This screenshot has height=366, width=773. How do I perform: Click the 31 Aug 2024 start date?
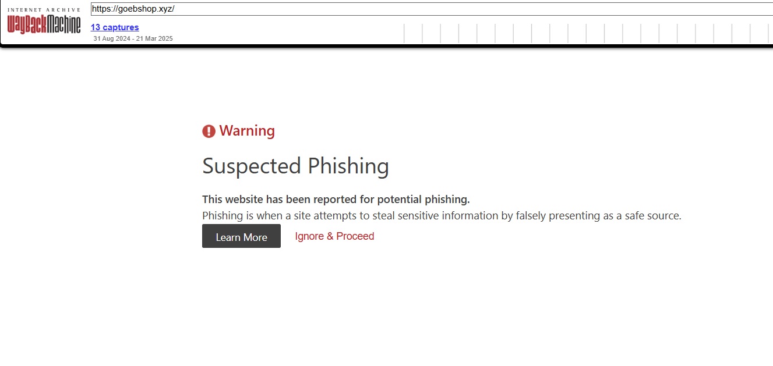click(x=111, y=38)
